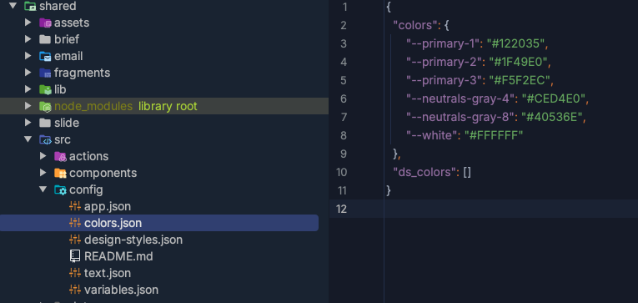The height and width of the screenshot is (303, 638).
Task: Click the src code folder icon
Action: click(45, 139)
